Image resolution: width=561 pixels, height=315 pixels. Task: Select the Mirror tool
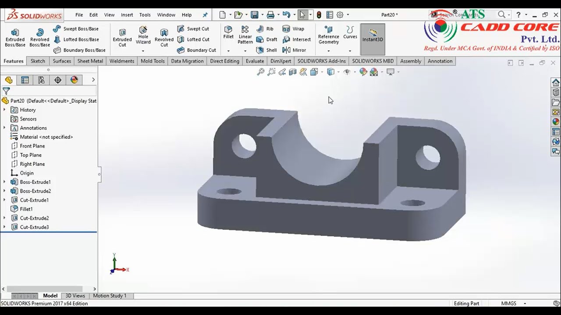294,50
